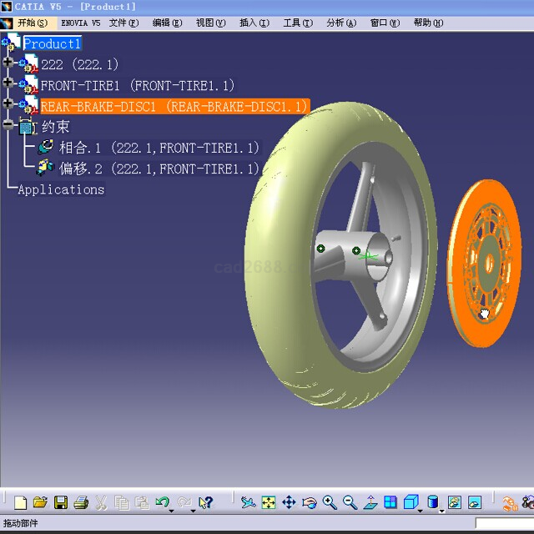Select the Fit All In view icon
This screenshot has width=534, height=534.
269,502
